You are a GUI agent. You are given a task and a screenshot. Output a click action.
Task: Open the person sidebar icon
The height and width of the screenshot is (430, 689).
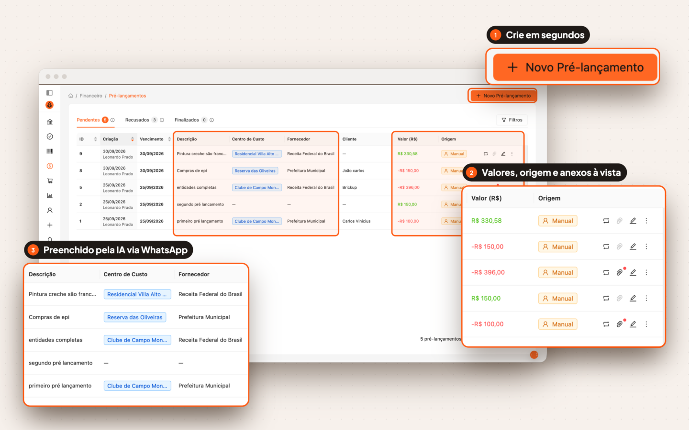tap(50, 210)
